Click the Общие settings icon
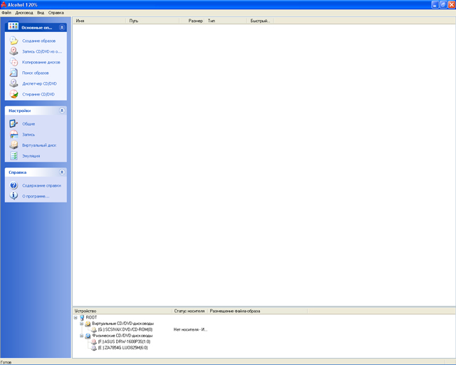This screenshot has height=365, width=456. point(14,124)
